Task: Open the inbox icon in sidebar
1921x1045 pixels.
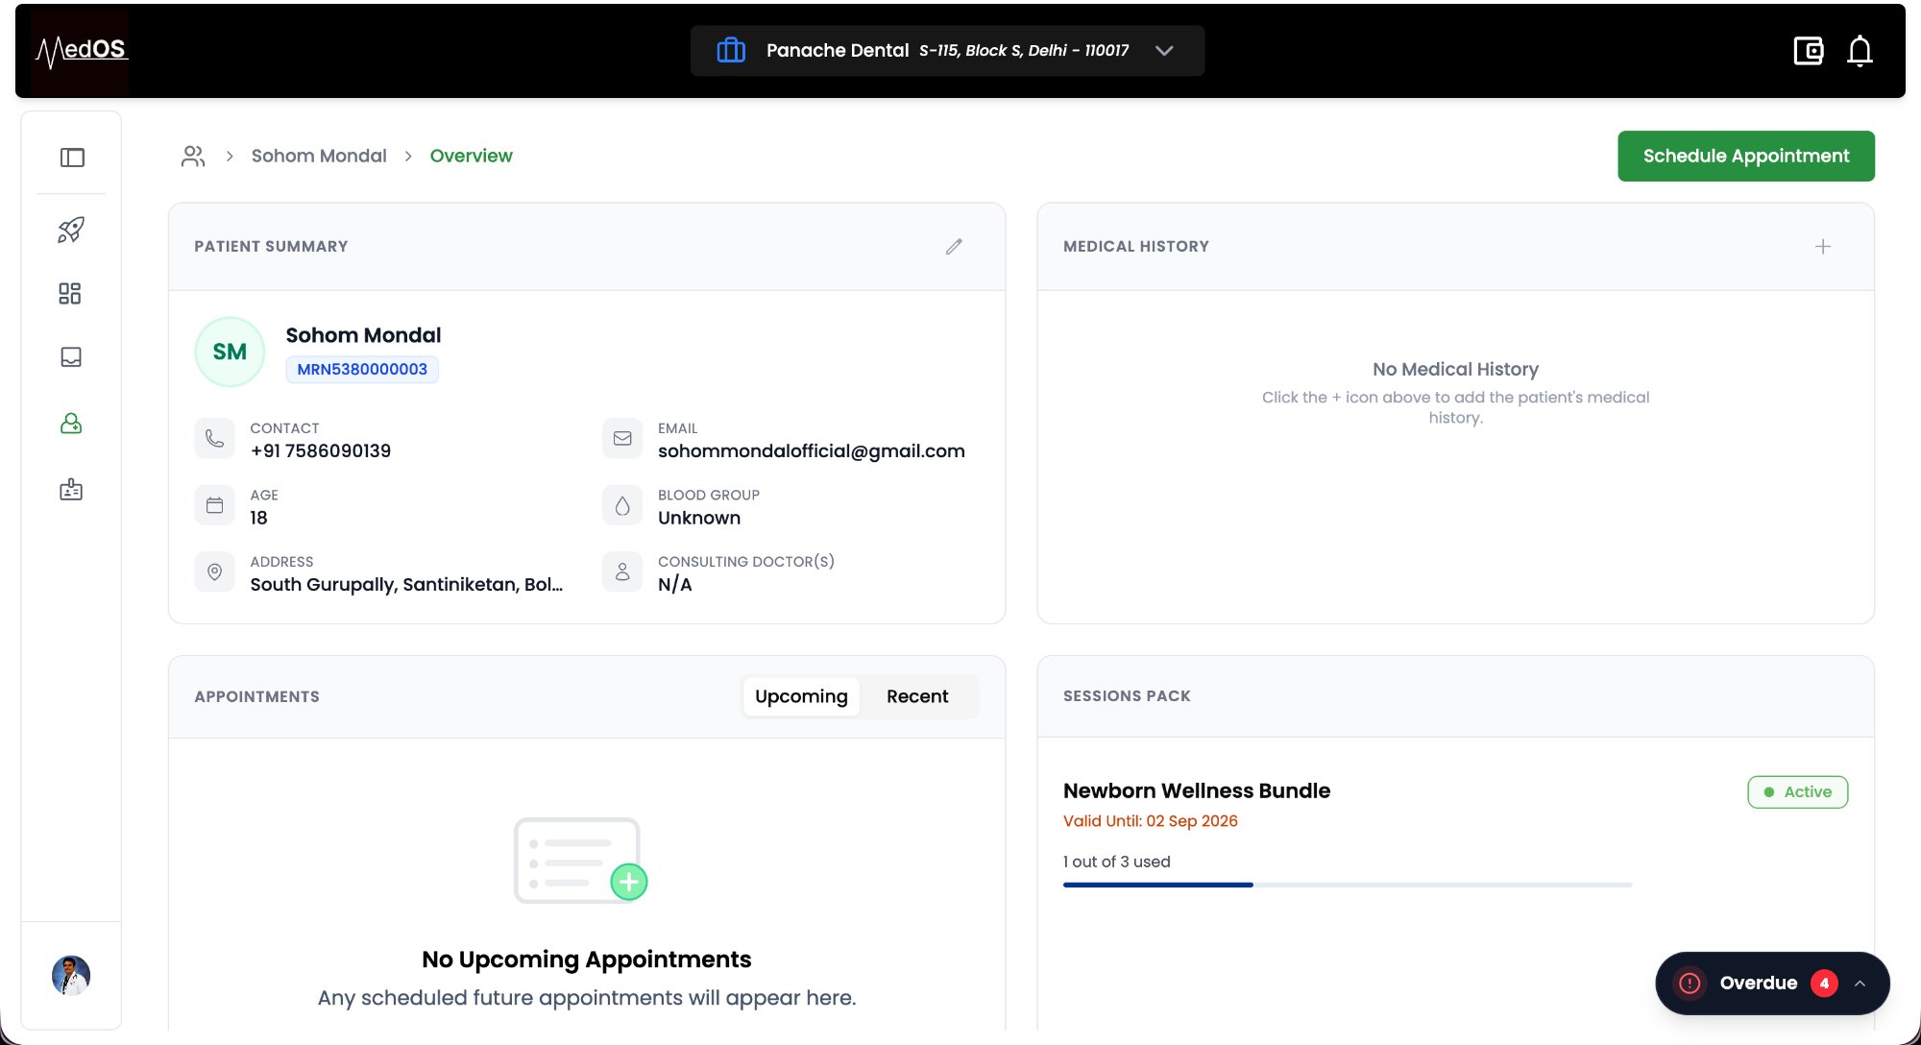Action: 71,357
